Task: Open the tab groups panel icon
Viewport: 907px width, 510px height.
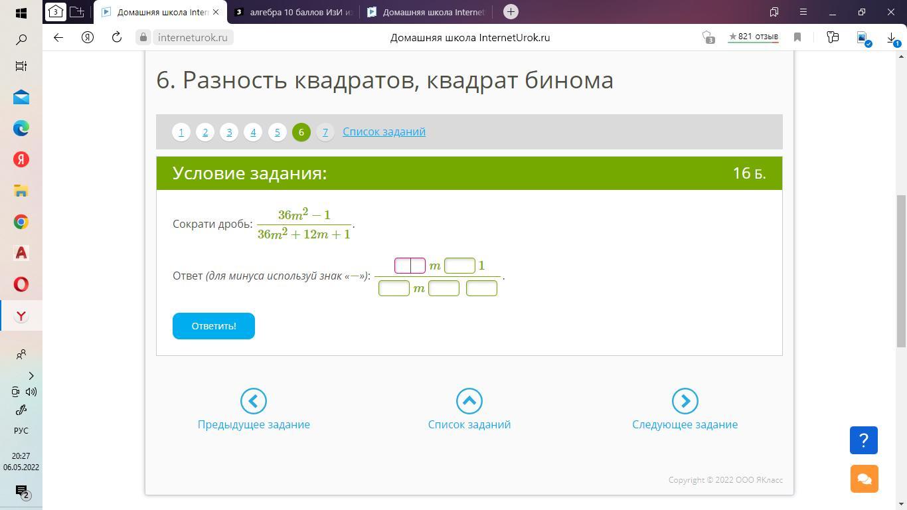Action: pyautogui.click(x=77, y=12)
